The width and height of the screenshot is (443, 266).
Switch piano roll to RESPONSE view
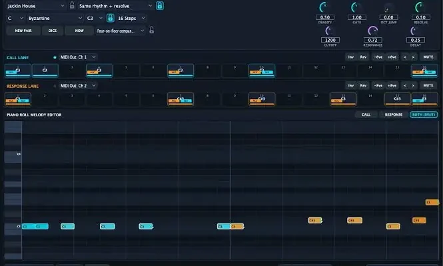click(394, 114)
